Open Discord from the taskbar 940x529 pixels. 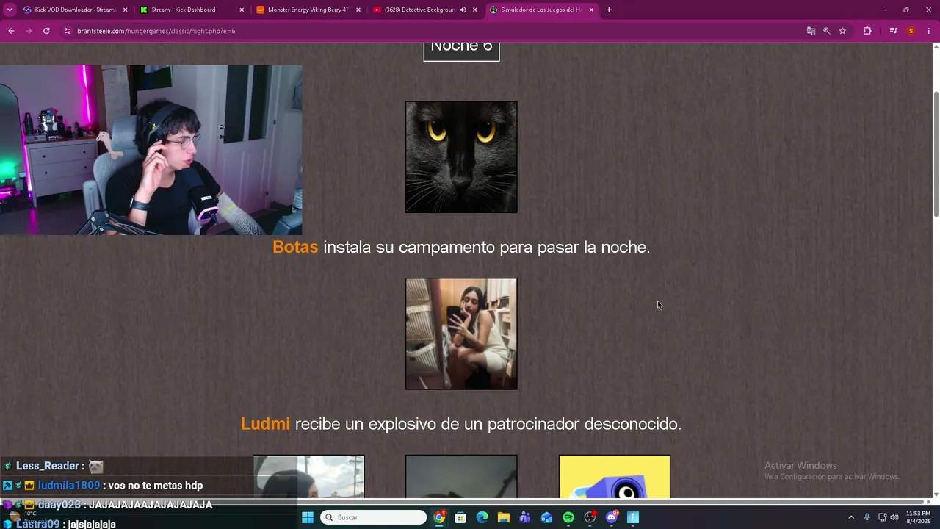(612, 517)
